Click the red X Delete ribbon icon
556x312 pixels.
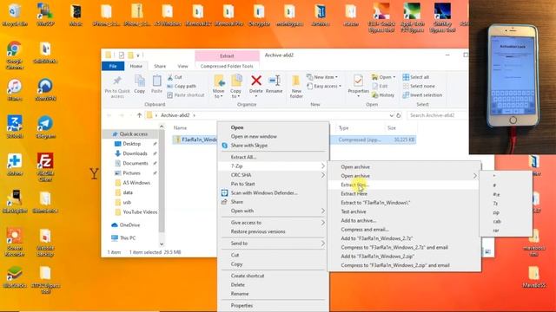pos(256,81)
